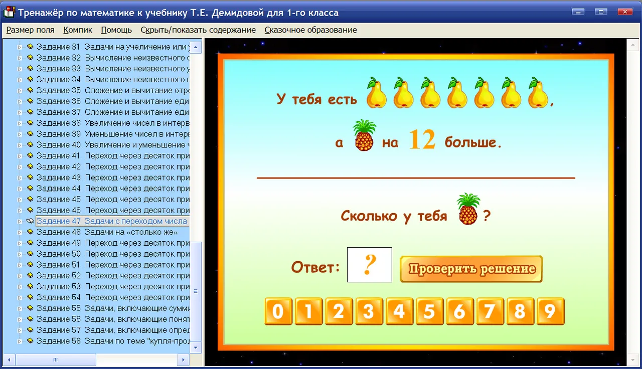642x369 pixels.
Task: Click the answer box with question mark
Action: [x=370, y=265]
